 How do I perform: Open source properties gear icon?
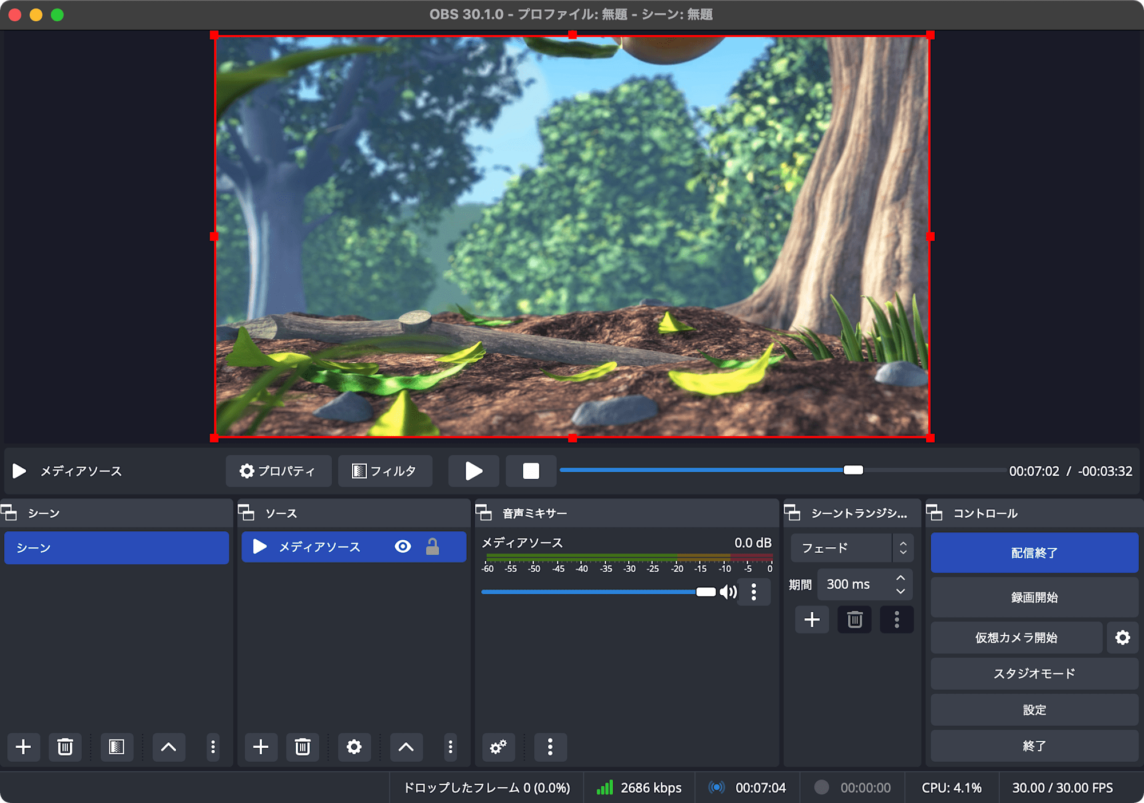tap(354, 747)
